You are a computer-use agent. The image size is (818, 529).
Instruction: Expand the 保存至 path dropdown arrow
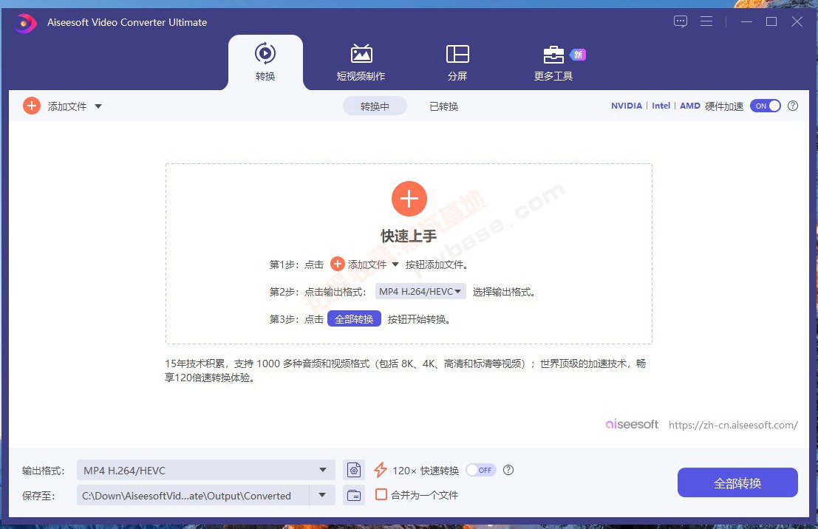click(322, 495)
